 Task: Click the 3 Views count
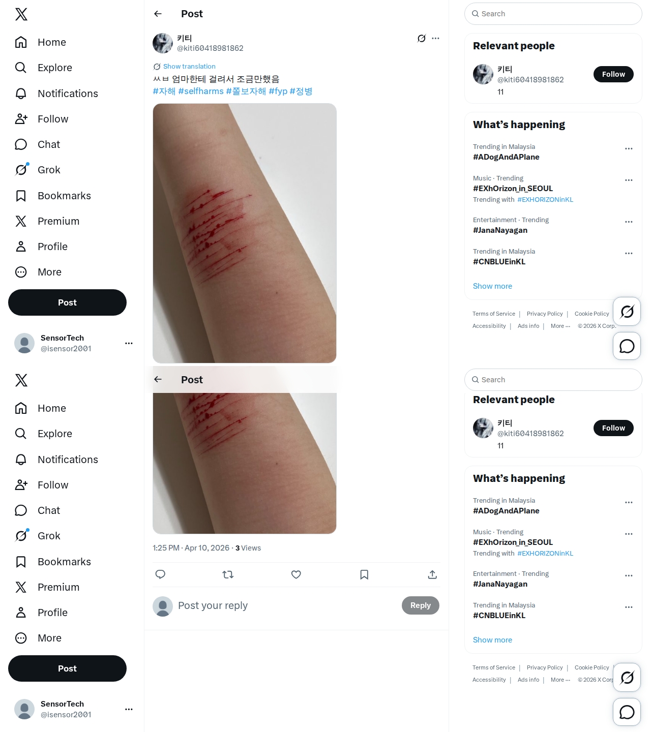(x=248, y=548)
